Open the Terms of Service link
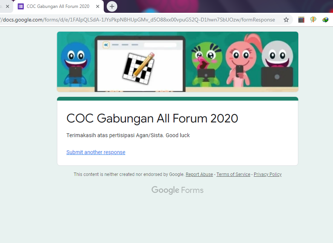This screenshot has height=243, width=333. pyautogui.click(x=233, y=174)
